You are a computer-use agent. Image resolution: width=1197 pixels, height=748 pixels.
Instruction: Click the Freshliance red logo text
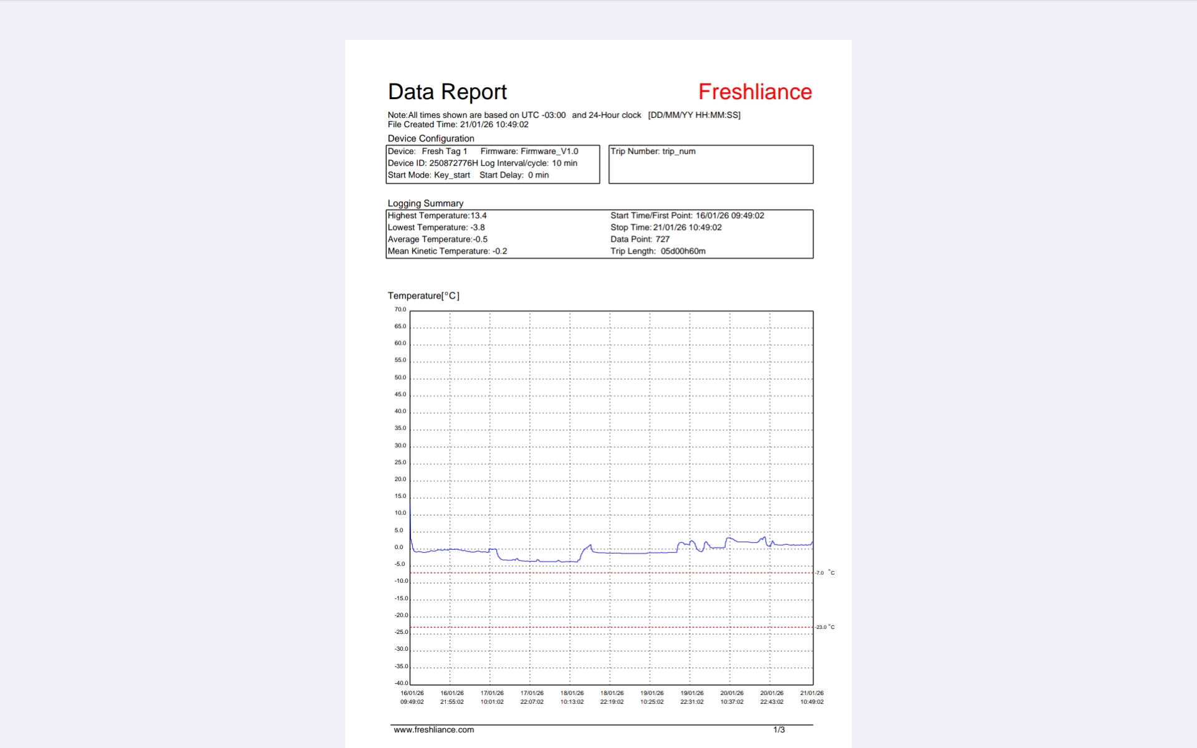(754, 92)
